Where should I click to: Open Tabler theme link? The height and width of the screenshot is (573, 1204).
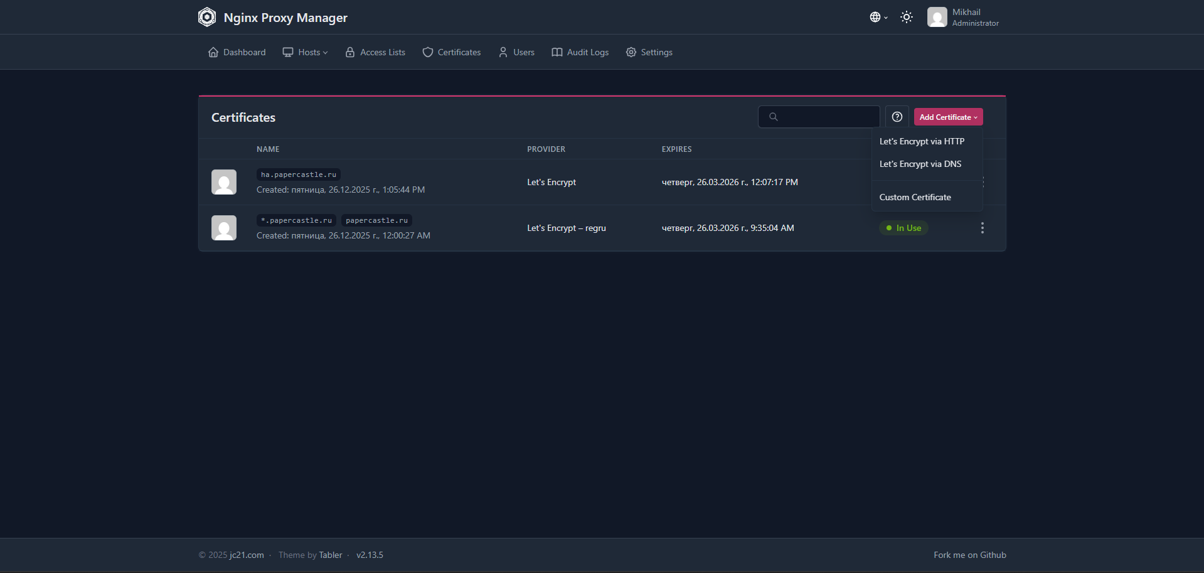point(331,555)
